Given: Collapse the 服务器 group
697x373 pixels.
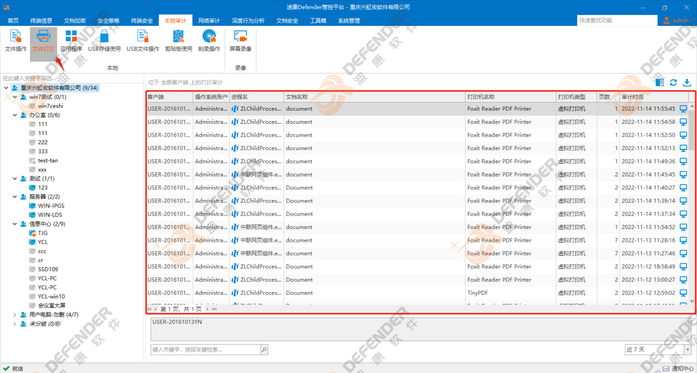Looking at the screenshot, I should coord(15,197).
